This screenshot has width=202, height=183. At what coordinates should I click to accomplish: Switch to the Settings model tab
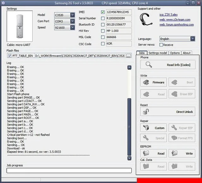coord(157,53)
